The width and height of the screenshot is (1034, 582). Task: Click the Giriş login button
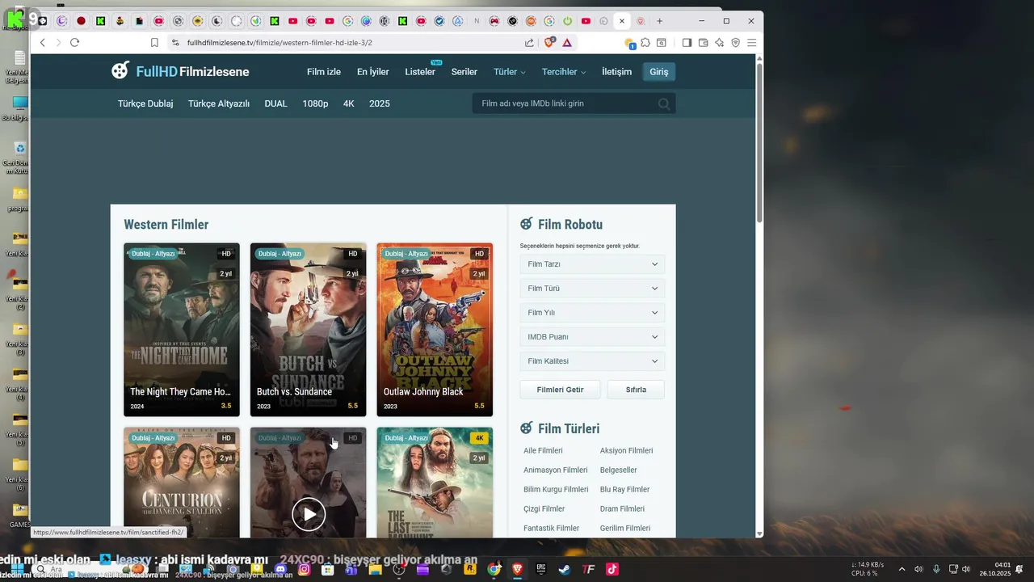659,72
